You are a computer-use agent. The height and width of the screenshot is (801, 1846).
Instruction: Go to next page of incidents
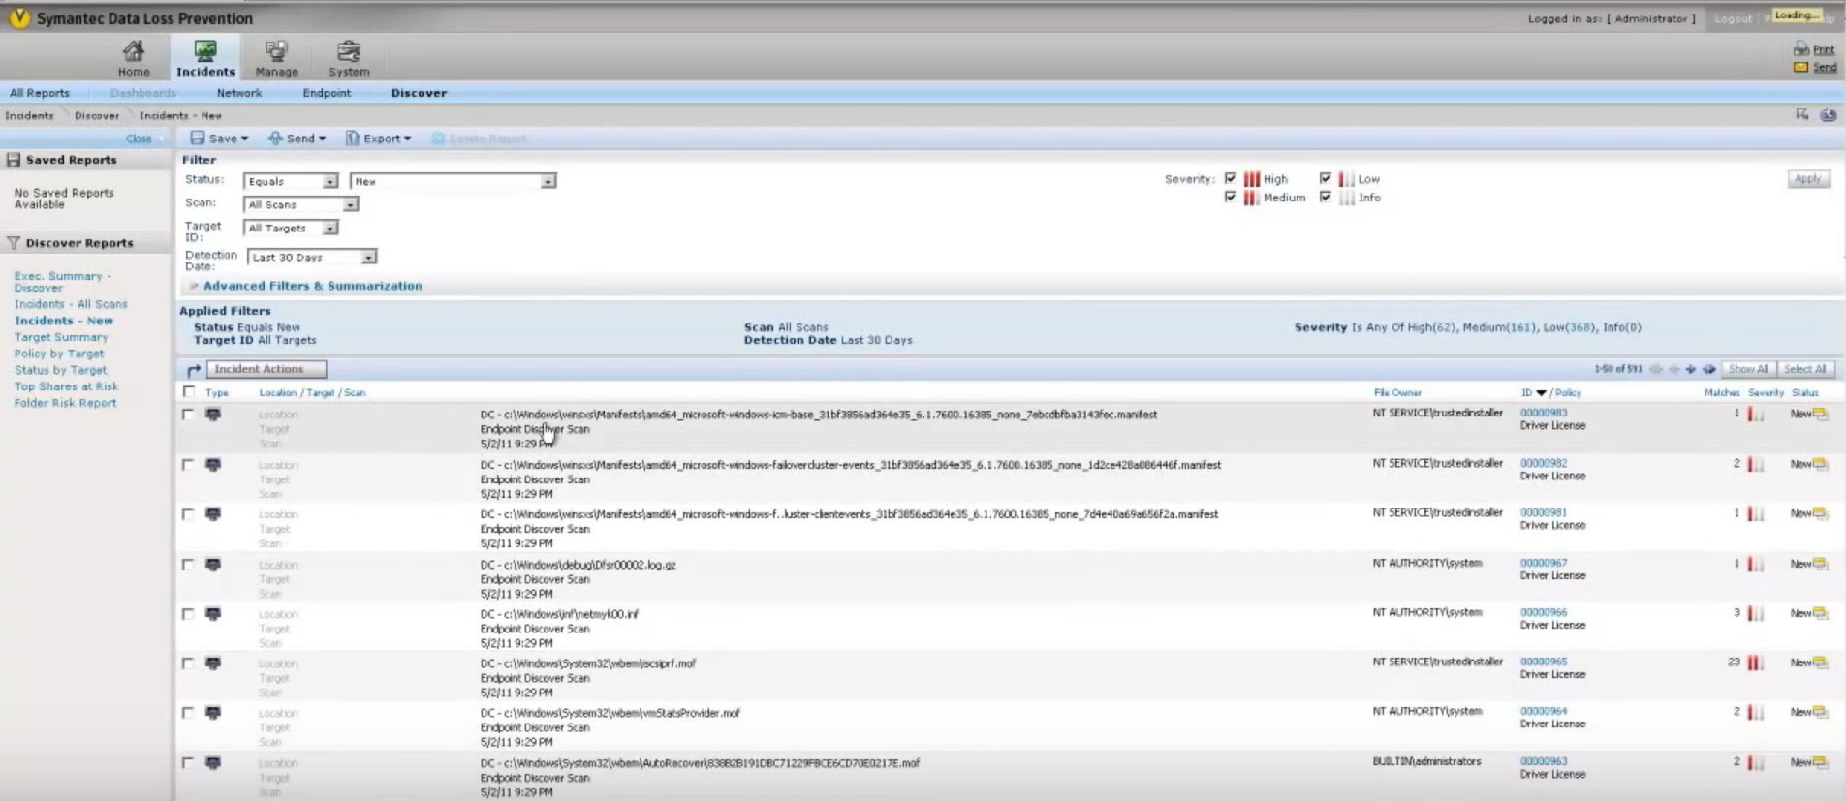[1691, 369]
